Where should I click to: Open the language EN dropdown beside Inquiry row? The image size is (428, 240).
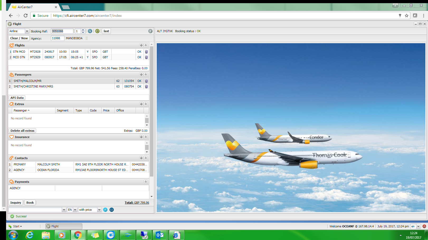pos(75,210)
